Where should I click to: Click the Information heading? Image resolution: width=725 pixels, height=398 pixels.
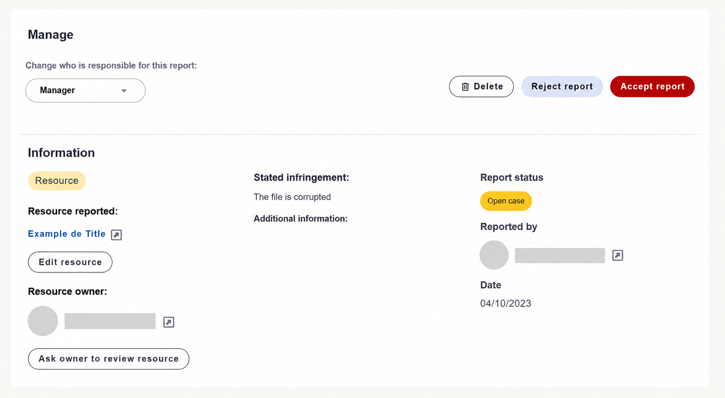(x=61, y=153)
